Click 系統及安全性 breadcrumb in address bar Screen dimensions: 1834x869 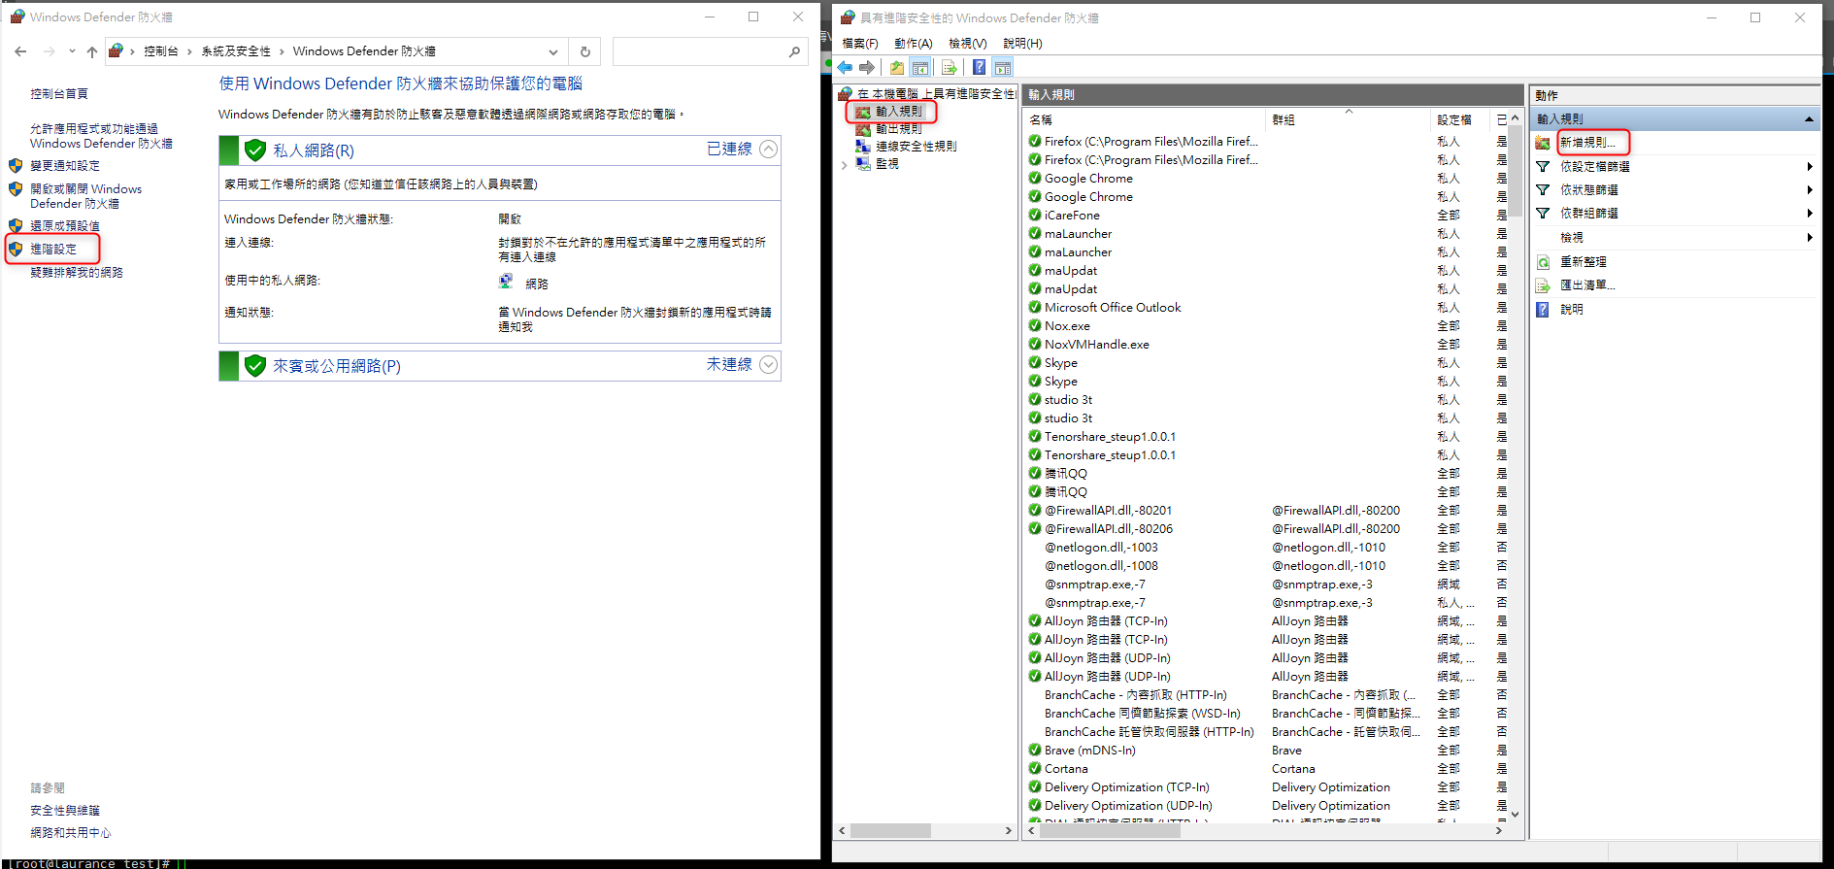tap(236, 51)
